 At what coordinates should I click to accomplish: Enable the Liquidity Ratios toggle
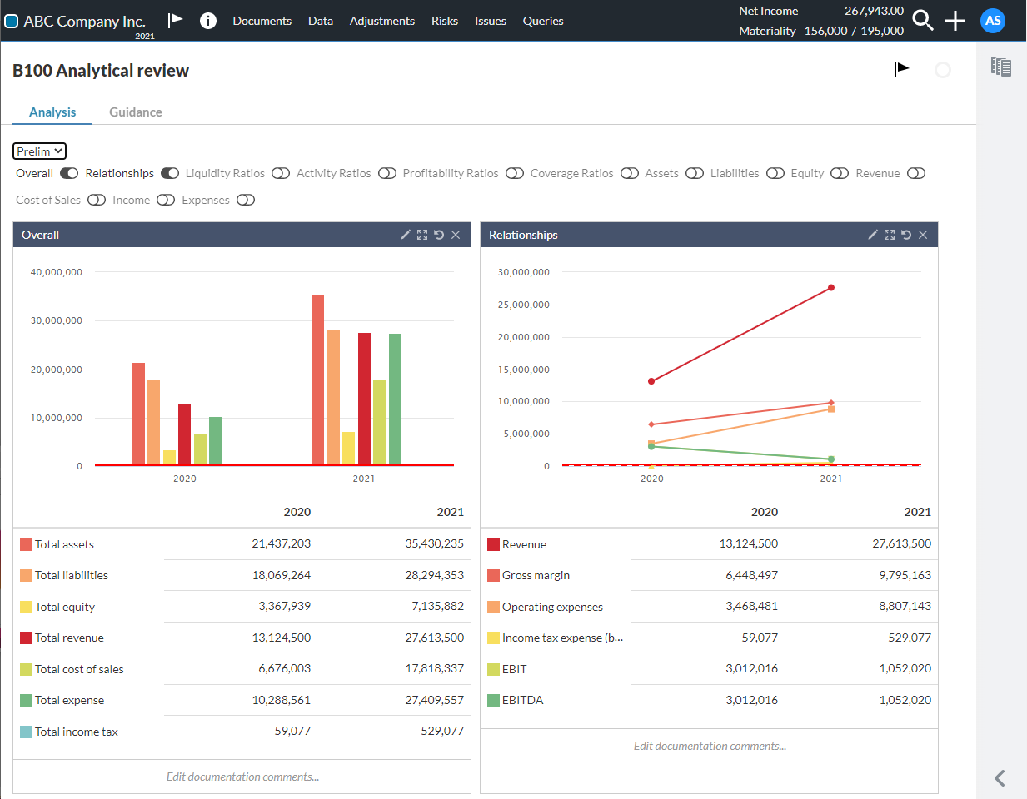pyautogui.click(x=281, y=173)
